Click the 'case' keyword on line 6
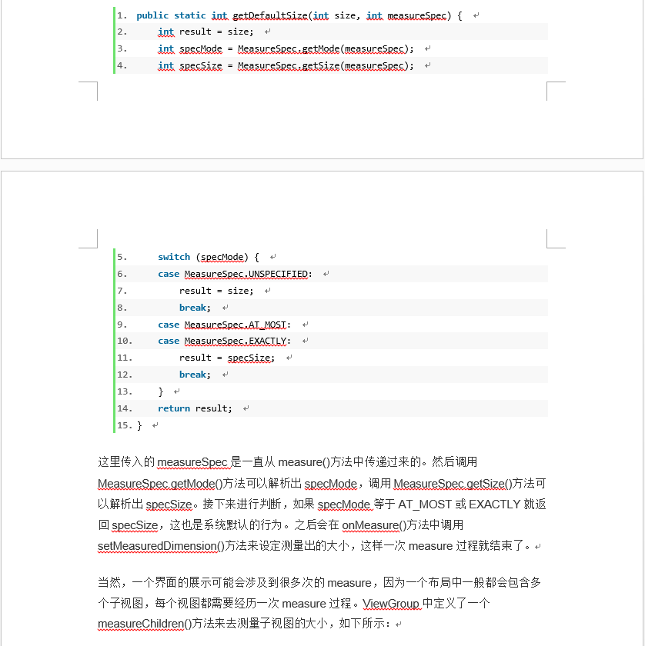This screenshot has height=646, width=645. pos(169,274)
